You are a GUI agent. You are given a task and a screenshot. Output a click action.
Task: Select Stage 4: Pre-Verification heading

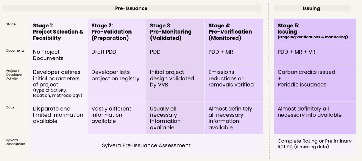[x=230, y=32]
